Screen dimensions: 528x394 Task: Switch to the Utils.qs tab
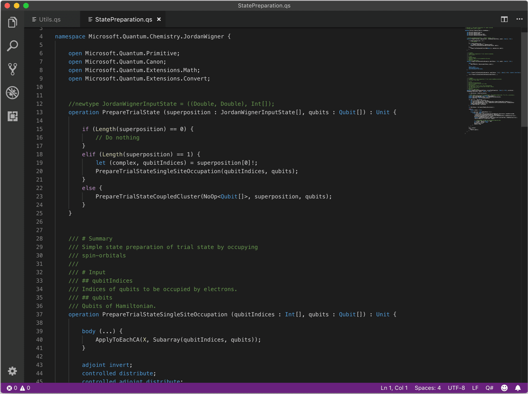(50, 20)
